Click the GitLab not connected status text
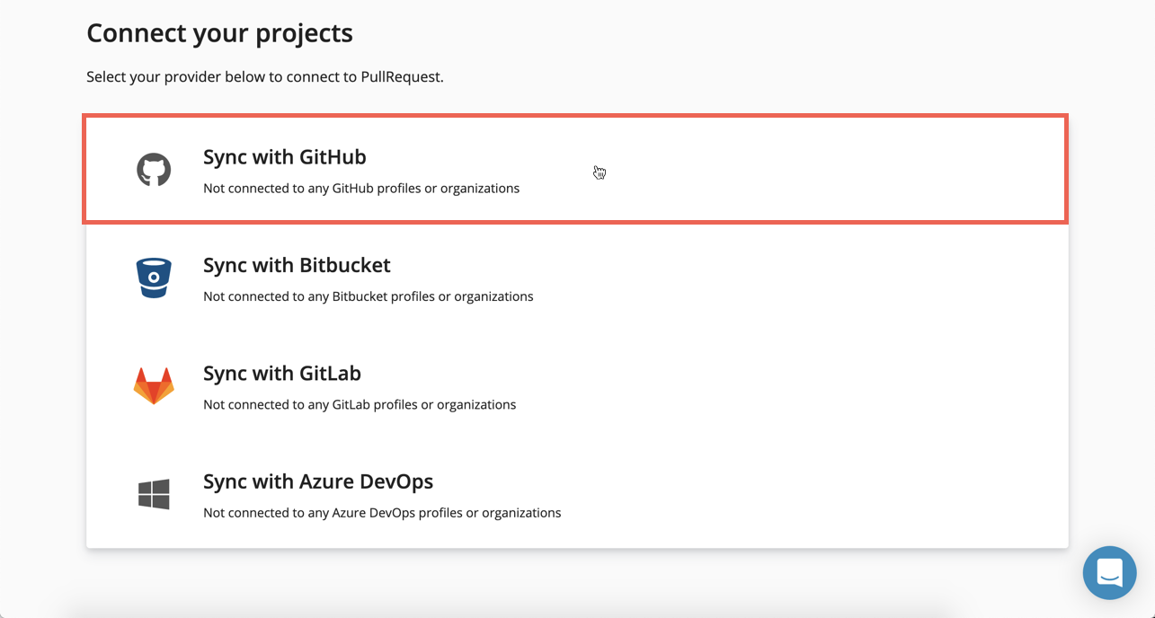The width and height of the screenshot is (1155, 618). [360, 405]
